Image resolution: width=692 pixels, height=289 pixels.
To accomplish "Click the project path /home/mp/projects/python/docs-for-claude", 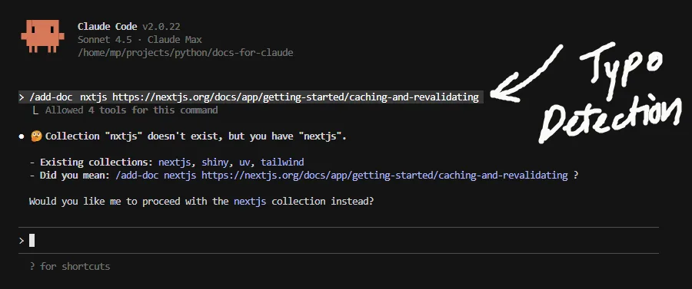I will click(185, 53).
